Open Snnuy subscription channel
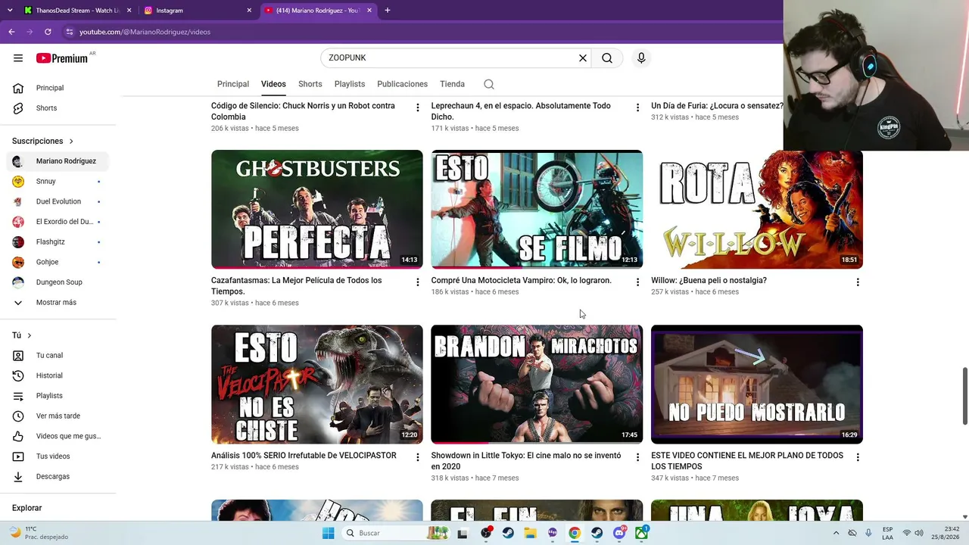Viewport: 969px width, 545px height. click(57, 182)
